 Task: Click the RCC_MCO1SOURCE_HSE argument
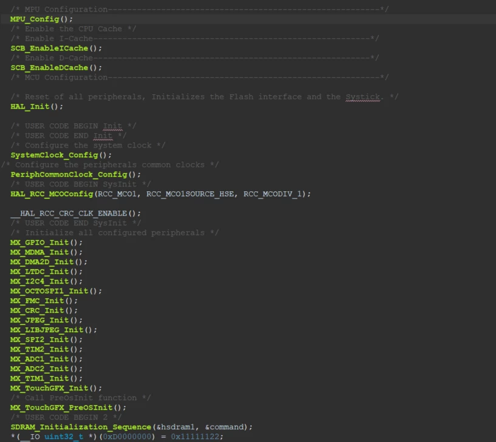pos(190,194)
